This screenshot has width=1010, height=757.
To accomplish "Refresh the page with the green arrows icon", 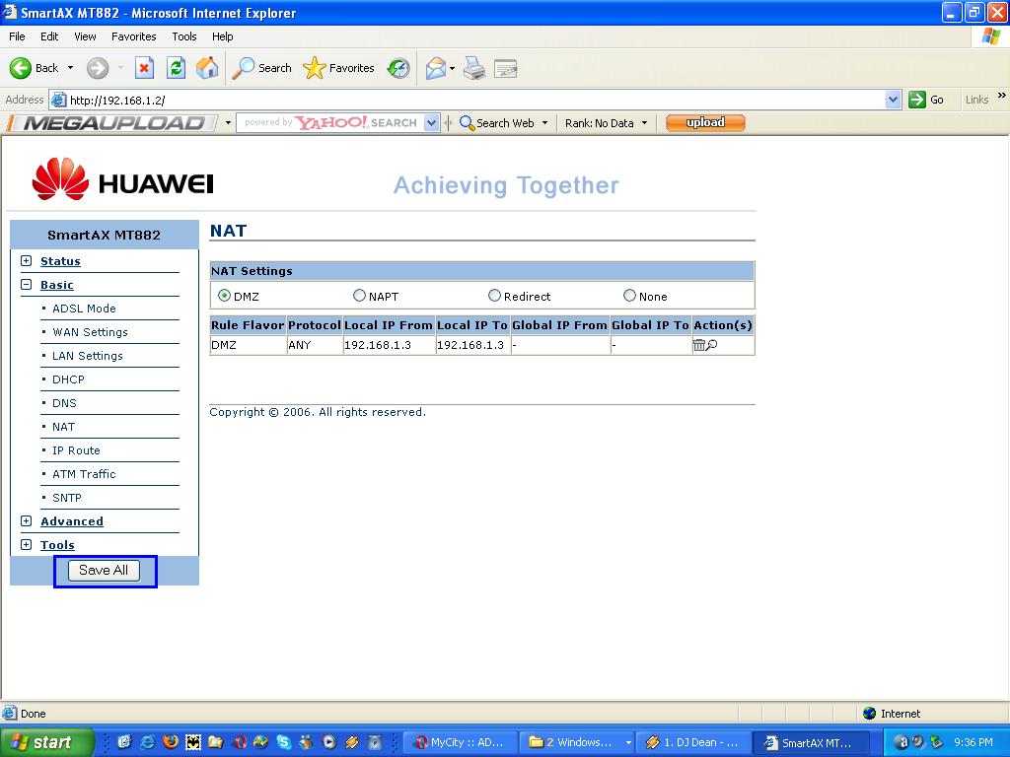I will coord(176,68).
